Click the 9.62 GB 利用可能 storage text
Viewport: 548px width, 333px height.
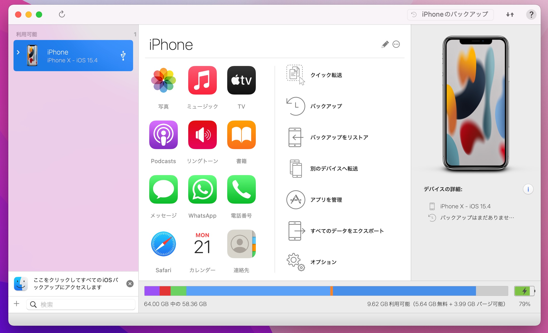click(436, 304)
